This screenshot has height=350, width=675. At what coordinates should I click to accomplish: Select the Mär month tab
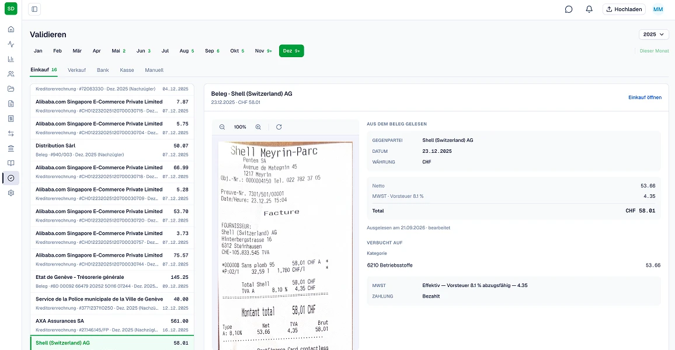77,51
